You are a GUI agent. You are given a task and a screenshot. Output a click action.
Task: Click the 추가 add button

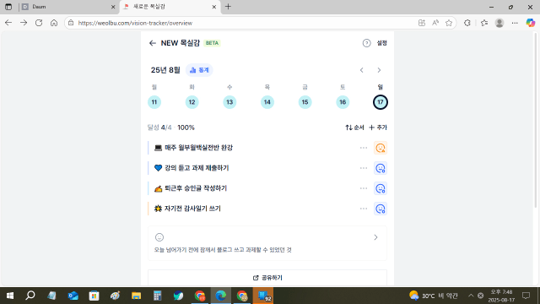pos(378,128)
